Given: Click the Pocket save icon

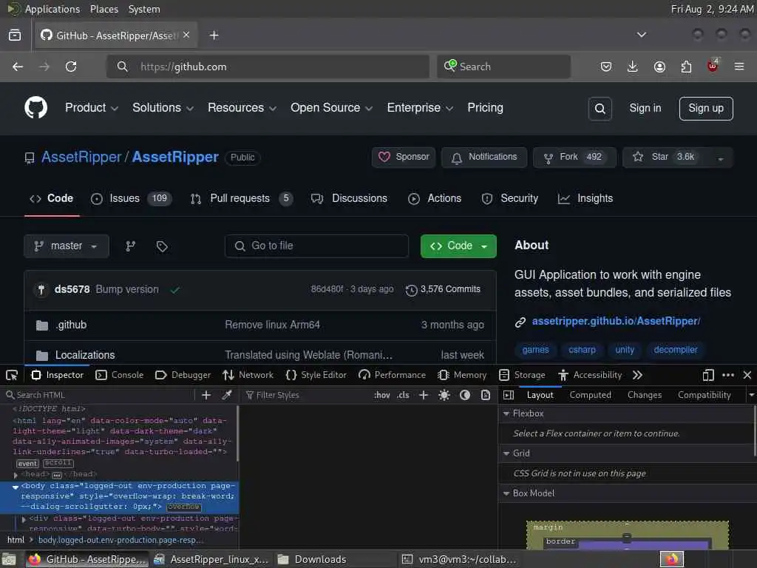Looking at the screenshot, I should point(606,67).
